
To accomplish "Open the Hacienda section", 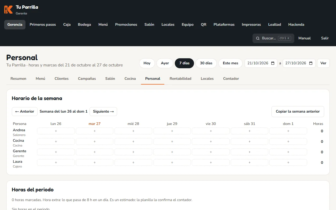I will [296, 25].
